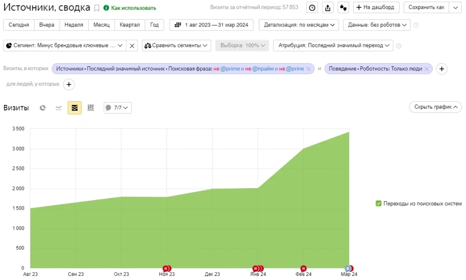The width and height of the screenshot is (466, 280).
Task: Click the 'На дашборд' button
Action: 376,7
